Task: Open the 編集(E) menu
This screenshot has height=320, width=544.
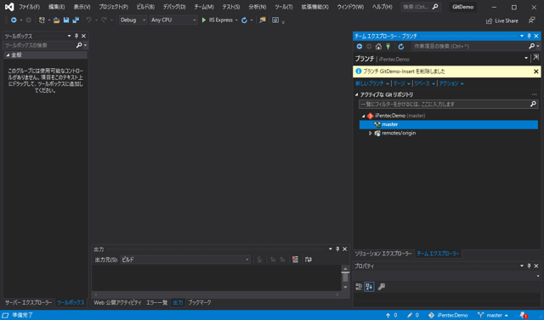Action: pos(57,7)
